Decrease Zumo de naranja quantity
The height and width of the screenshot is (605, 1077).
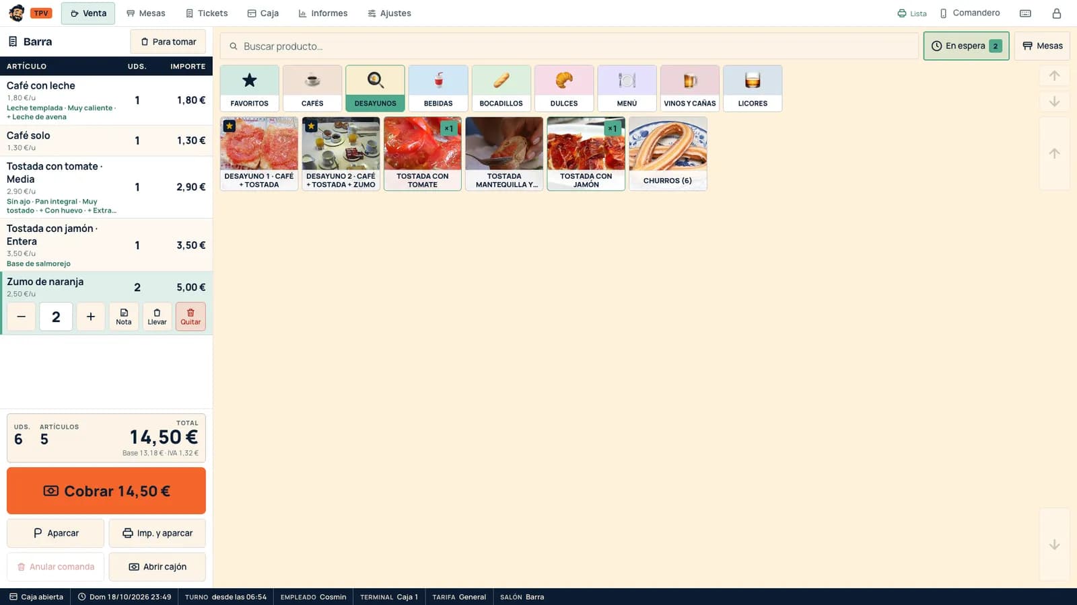tap(22, 317)
